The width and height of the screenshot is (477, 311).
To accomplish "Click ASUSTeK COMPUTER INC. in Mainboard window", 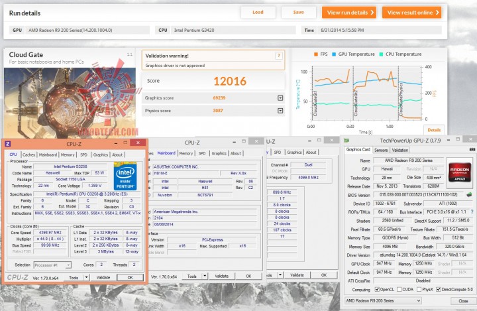I will (x=176, y=167).
